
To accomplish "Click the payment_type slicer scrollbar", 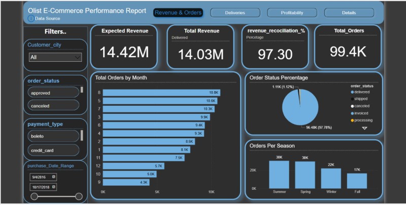I will coord(82,136).
